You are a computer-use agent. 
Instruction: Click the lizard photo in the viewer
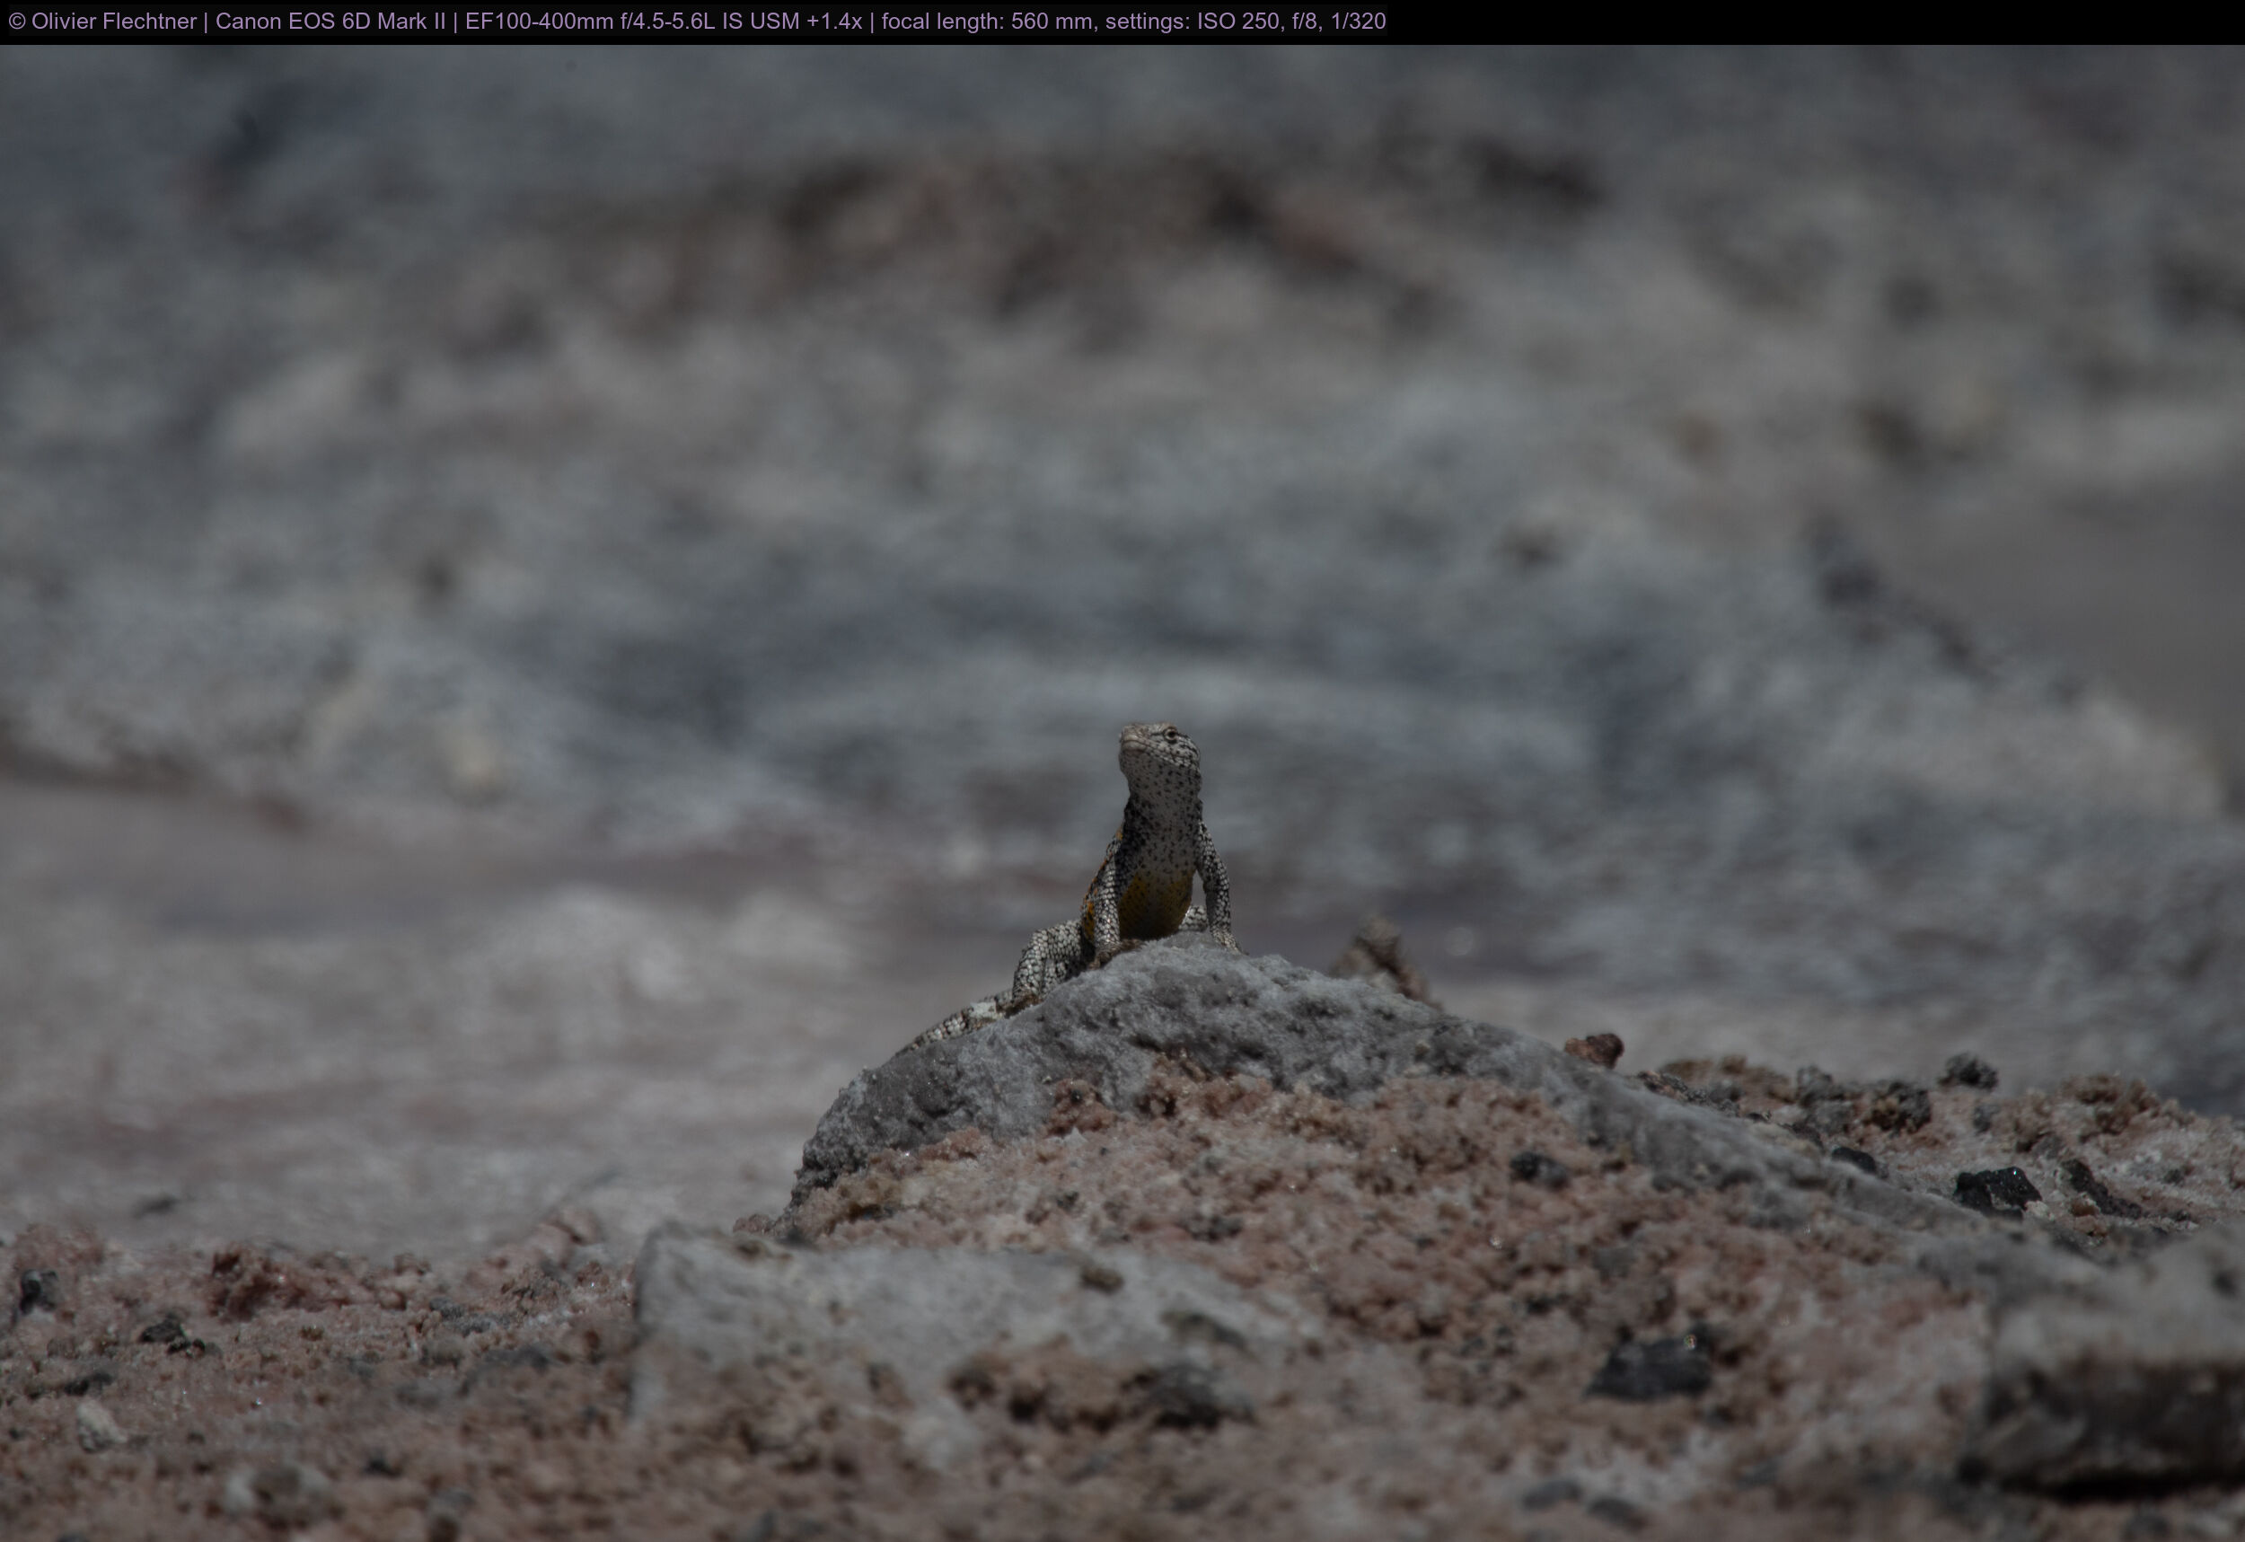coord(1122,793)
